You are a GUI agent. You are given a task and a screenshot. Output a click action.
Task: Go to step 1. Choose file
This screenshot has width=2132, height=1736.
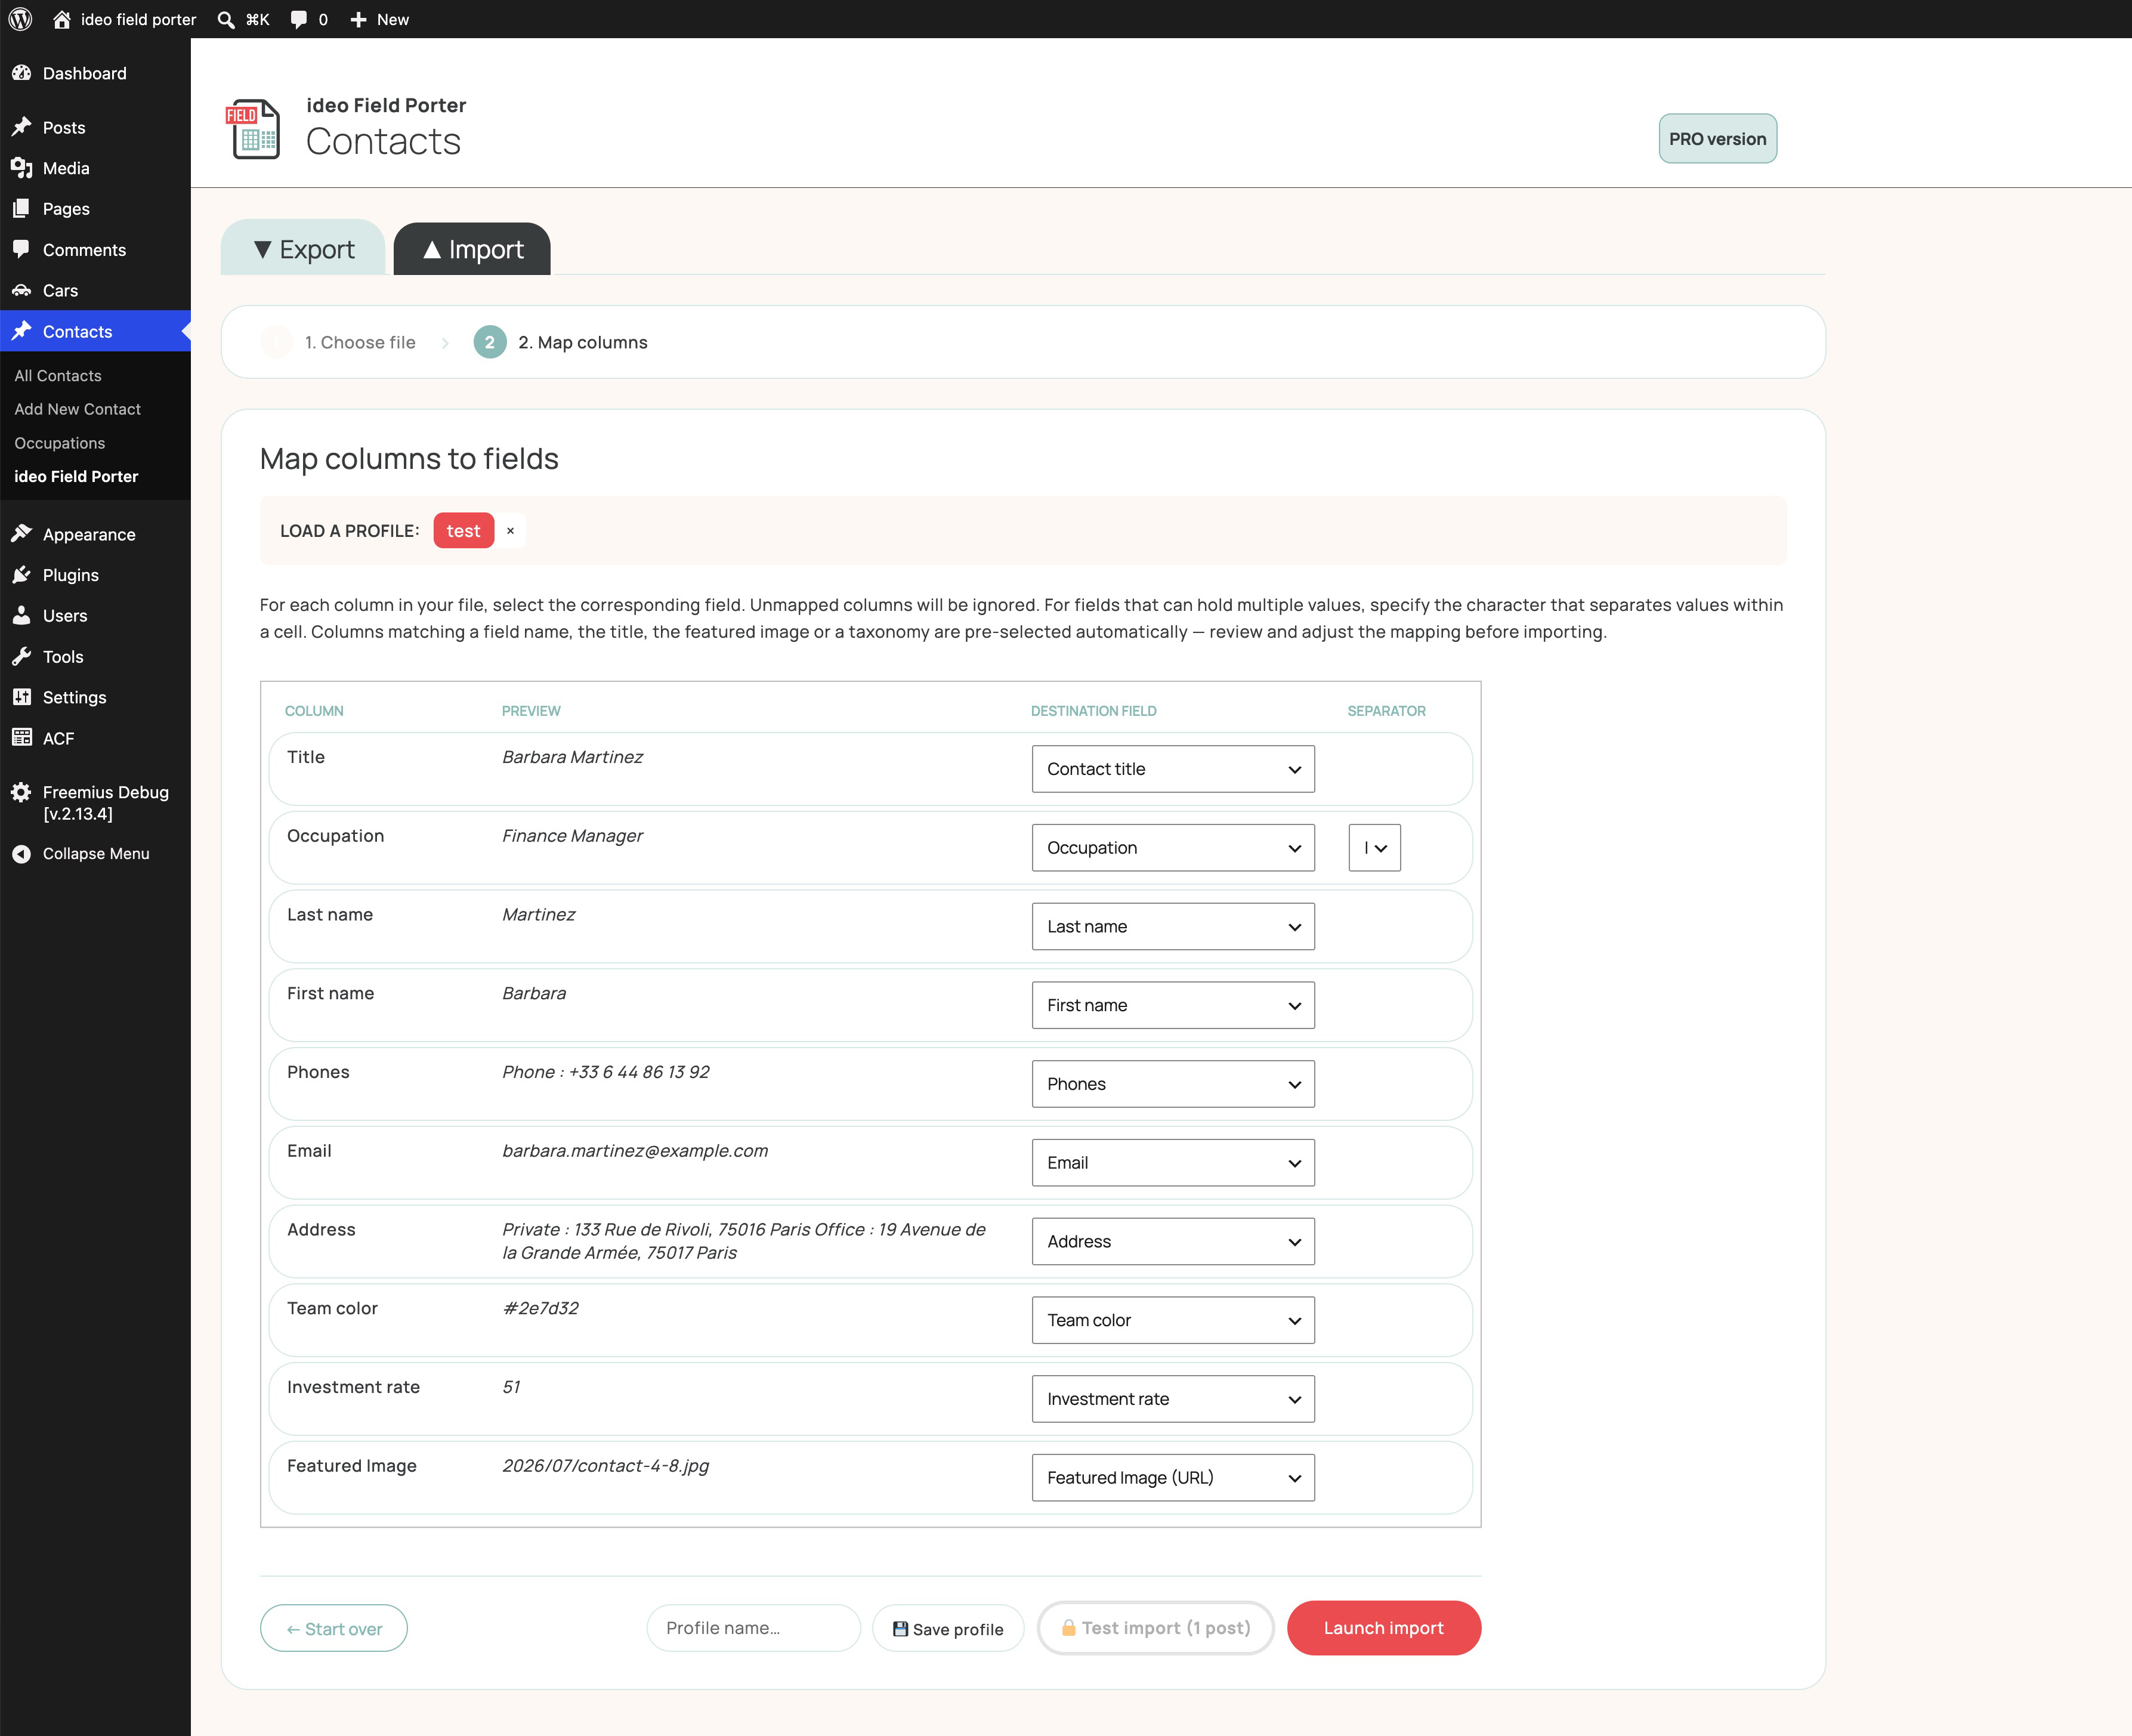pyautogui.click(x=338, y=342)
